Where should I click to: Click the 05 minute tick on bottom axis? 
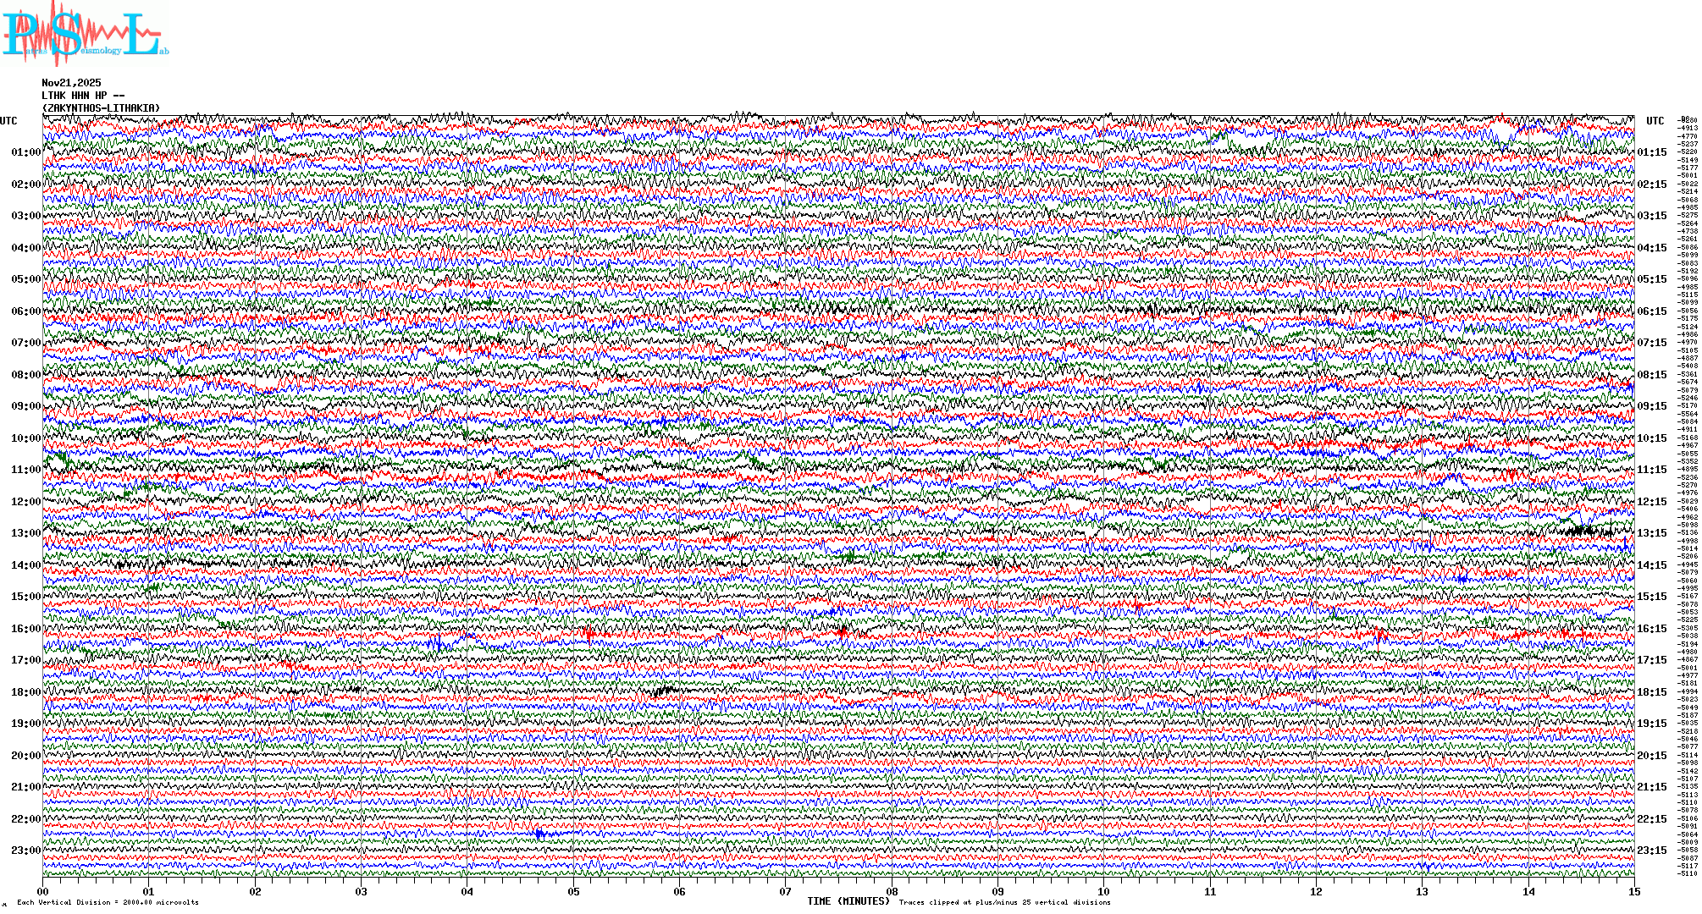pos(573,891)
